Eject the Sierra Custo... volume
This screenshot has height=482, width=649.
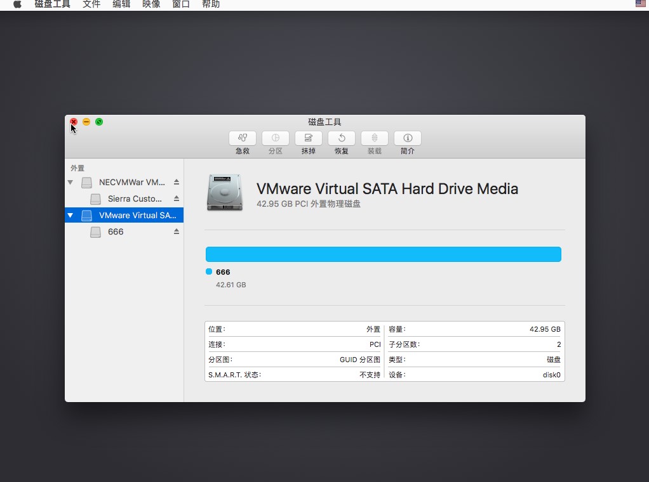click(x=177, y=199)
